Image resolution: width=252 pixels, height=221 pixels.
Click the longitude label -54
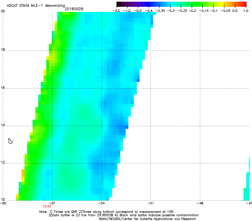(101, 203)
